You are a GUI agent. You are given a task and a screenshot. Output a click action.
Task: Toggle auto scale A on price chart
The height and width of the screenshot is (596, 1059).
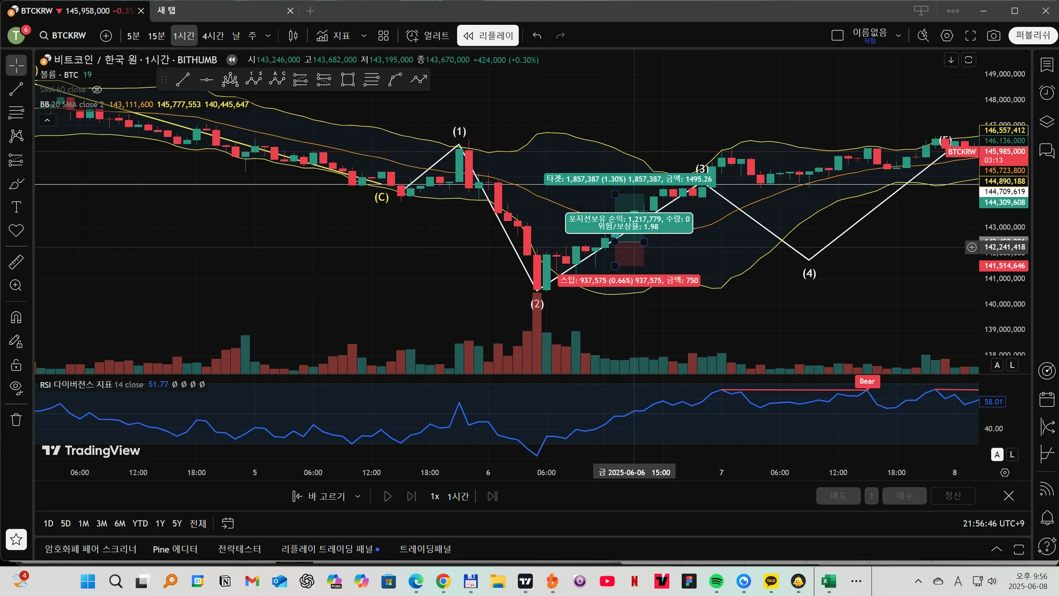pos(997,365)
